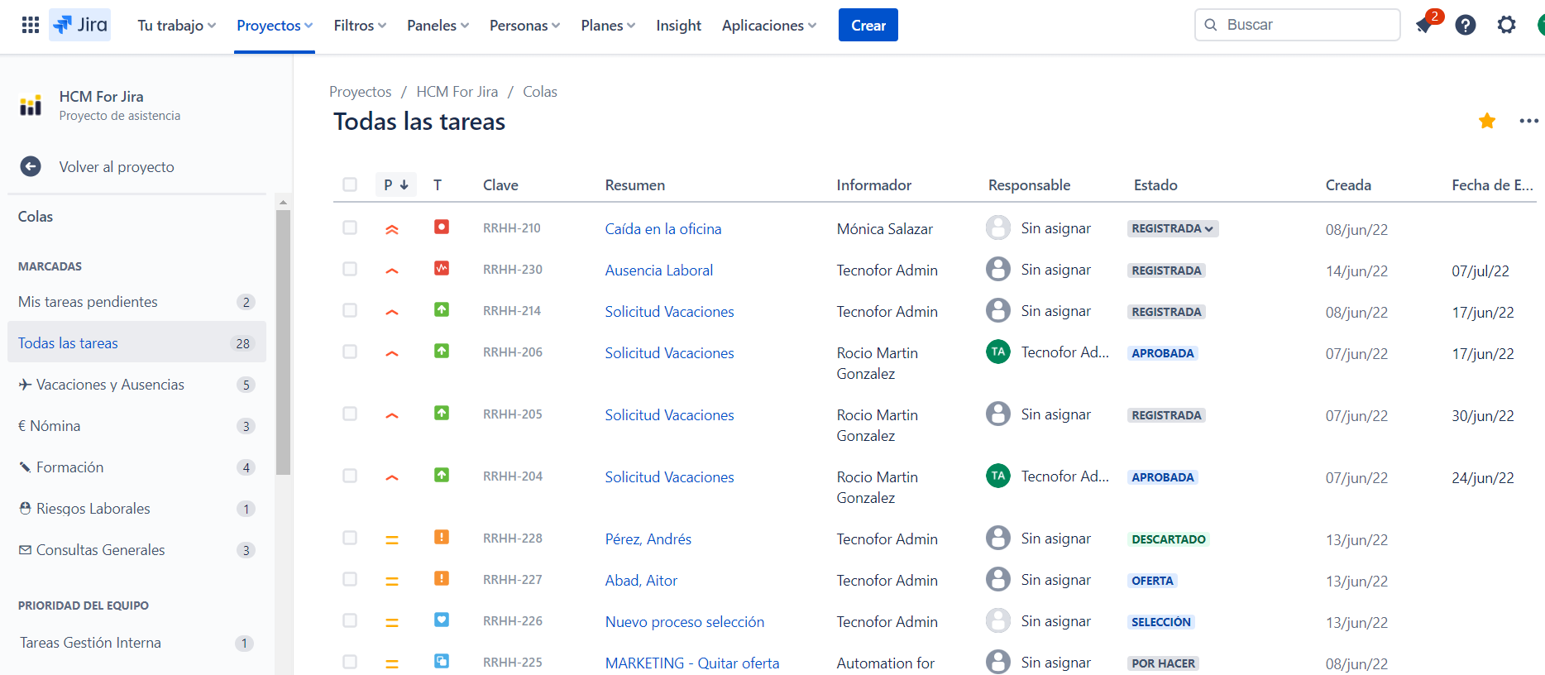Open the three-dot more actions menu
Image resolution: width=1545 pixels, height=675 pixels.
[1528, 121]
